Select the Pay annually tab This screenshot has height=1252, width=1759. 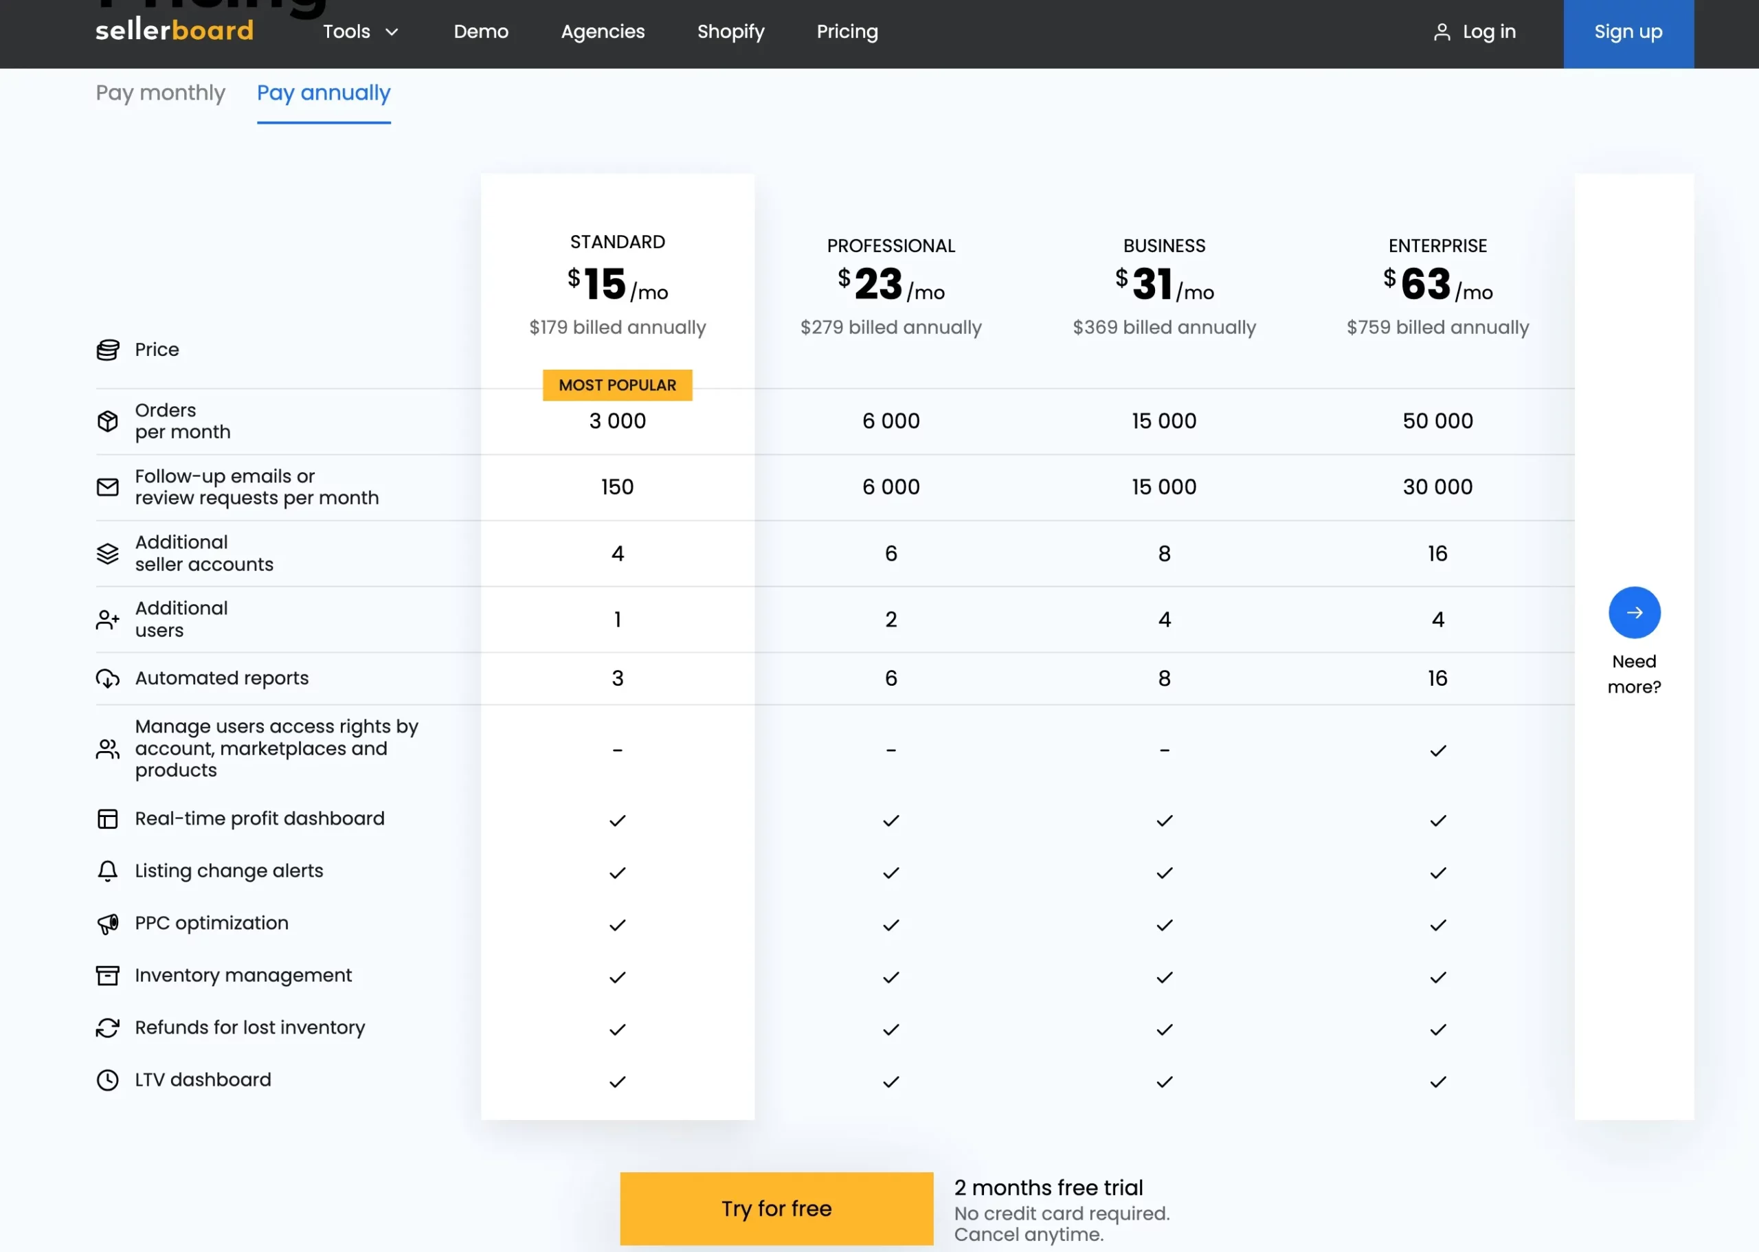[324, 93]
